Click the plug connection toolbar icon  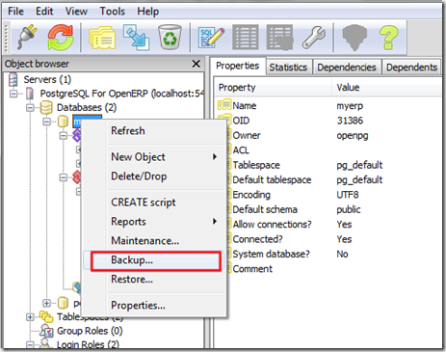coord(27,38)
